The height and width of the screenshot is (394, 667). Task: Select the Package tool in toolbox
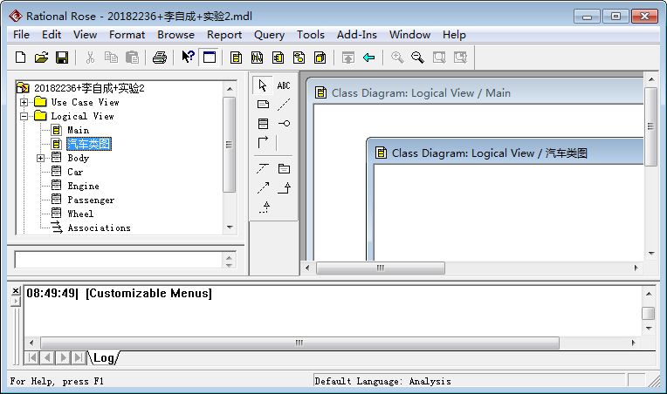tap(284, 169)
